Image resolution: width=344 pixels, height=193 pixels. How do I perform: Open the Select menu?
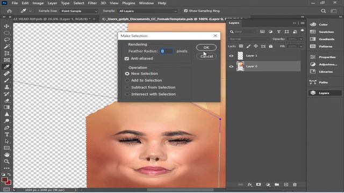pos(78,3)
